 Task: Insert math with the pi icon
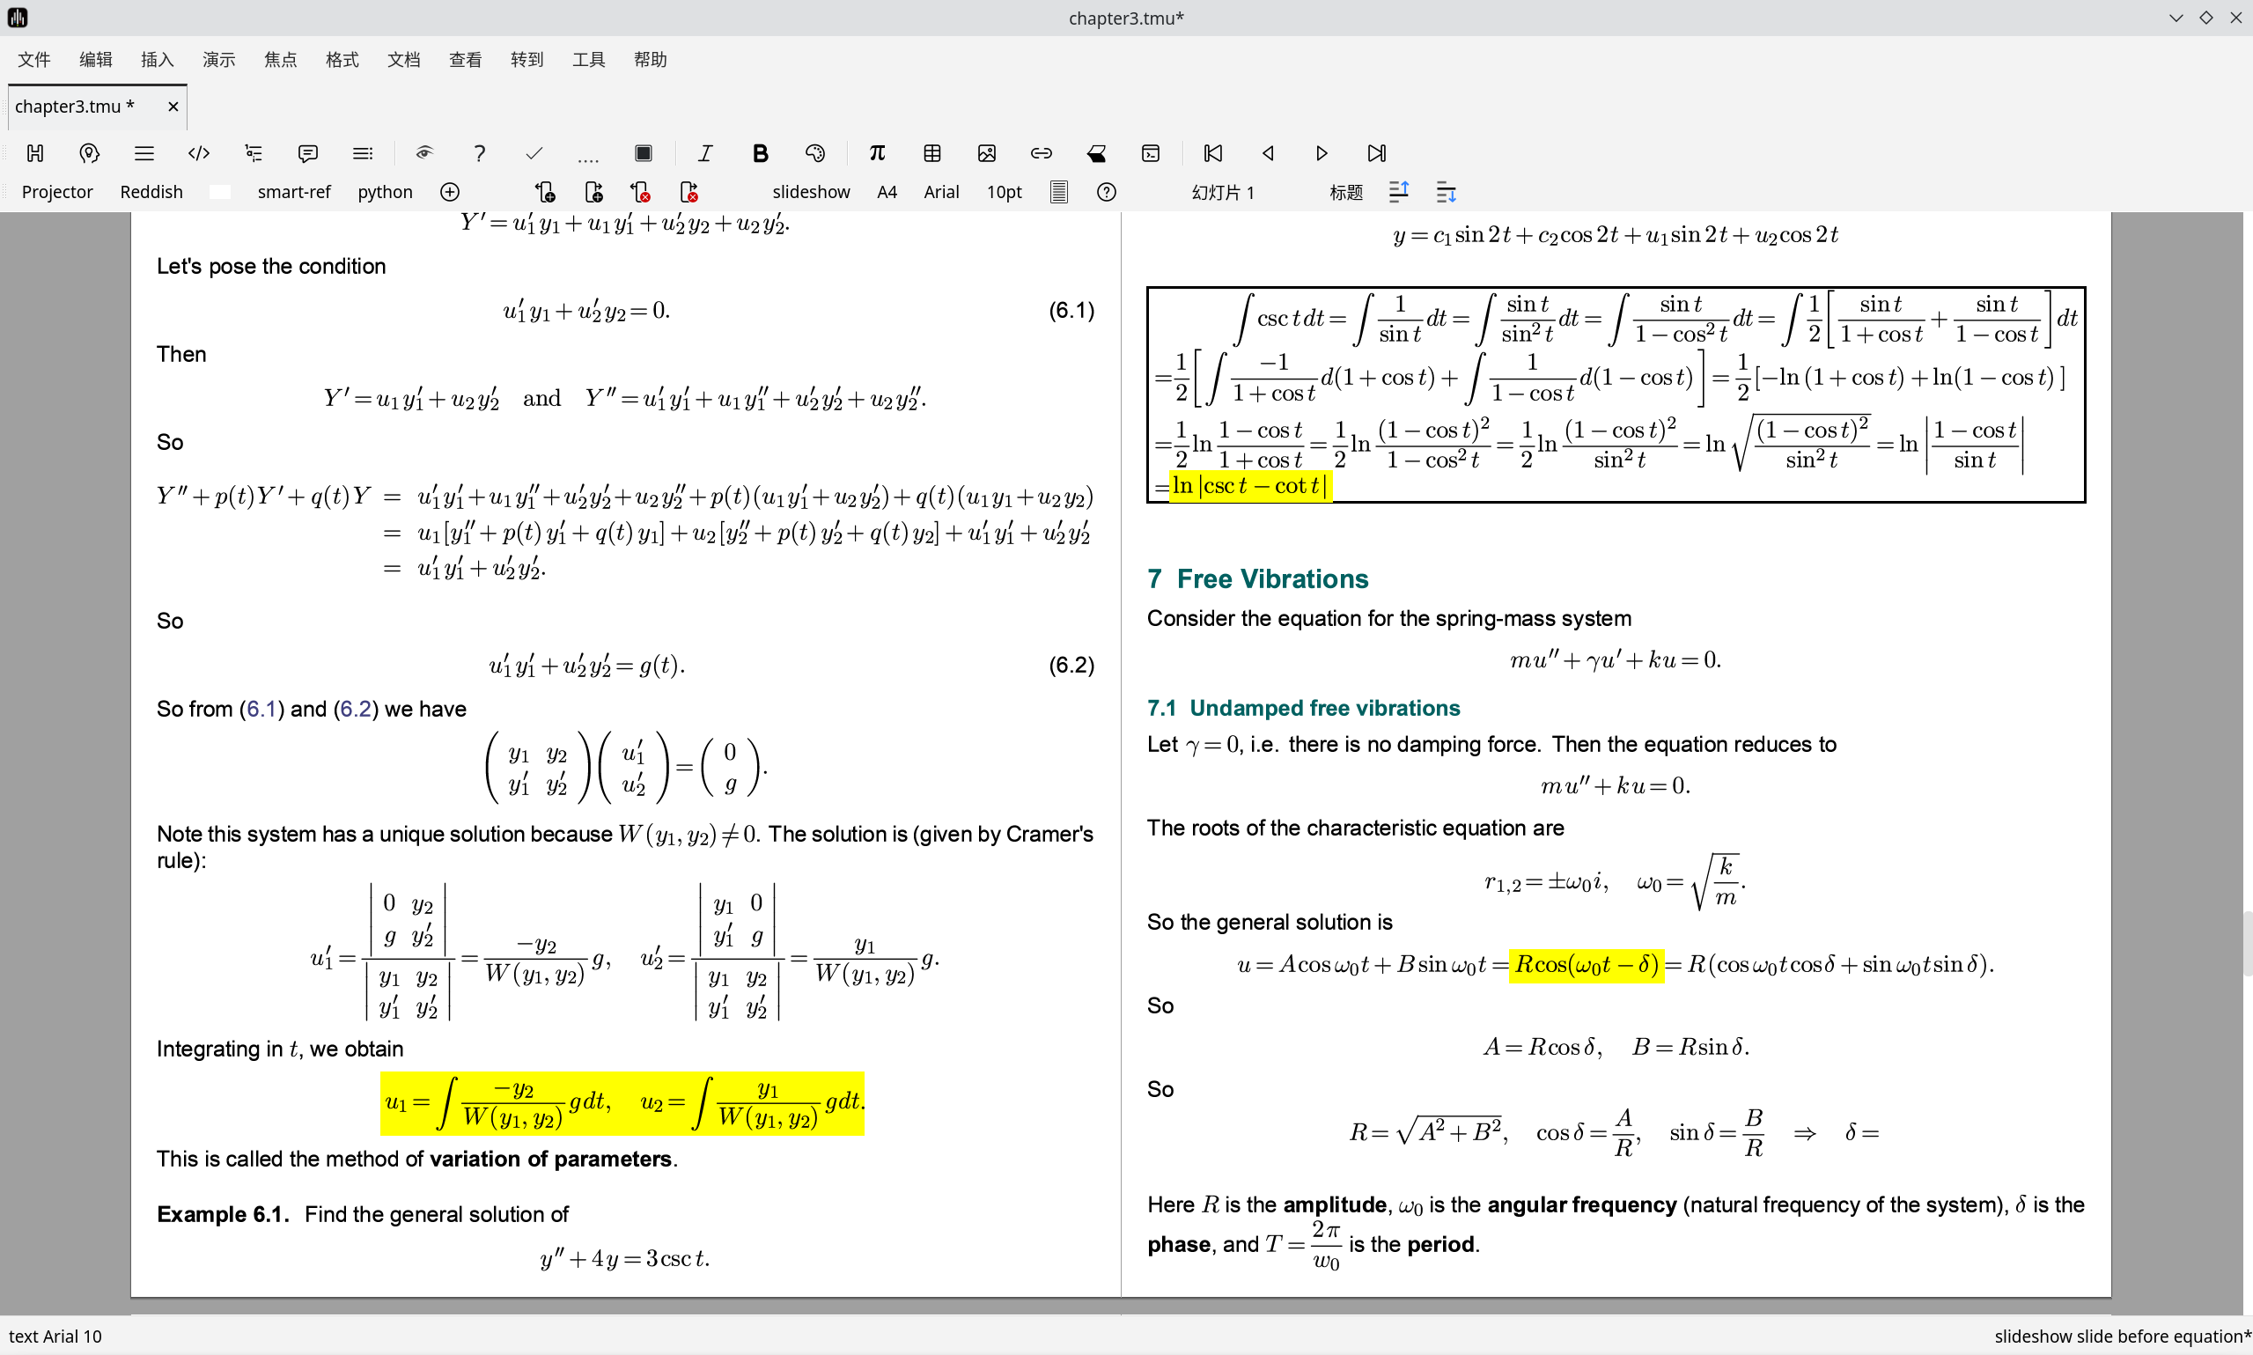click(x=876, y=153)
